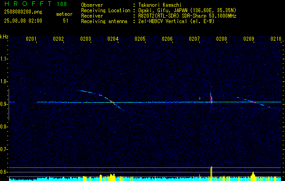Click the 2el-HB9CV antenna description

[176, 21]
